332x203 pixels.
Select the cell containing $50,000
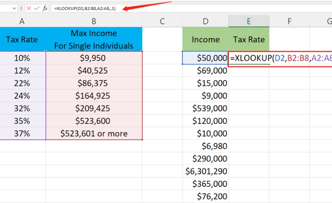coord(205,58)
